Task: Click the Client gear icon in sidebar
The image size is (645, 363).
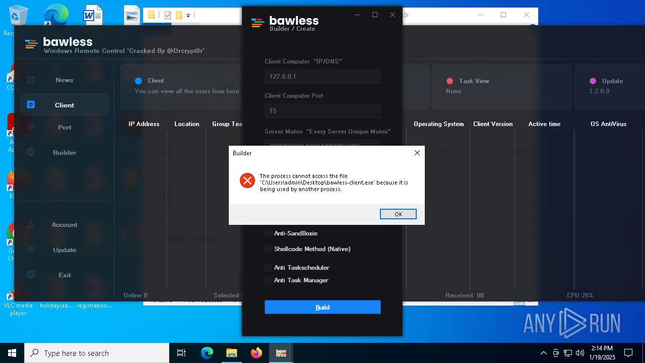Action: coord(31,105)
